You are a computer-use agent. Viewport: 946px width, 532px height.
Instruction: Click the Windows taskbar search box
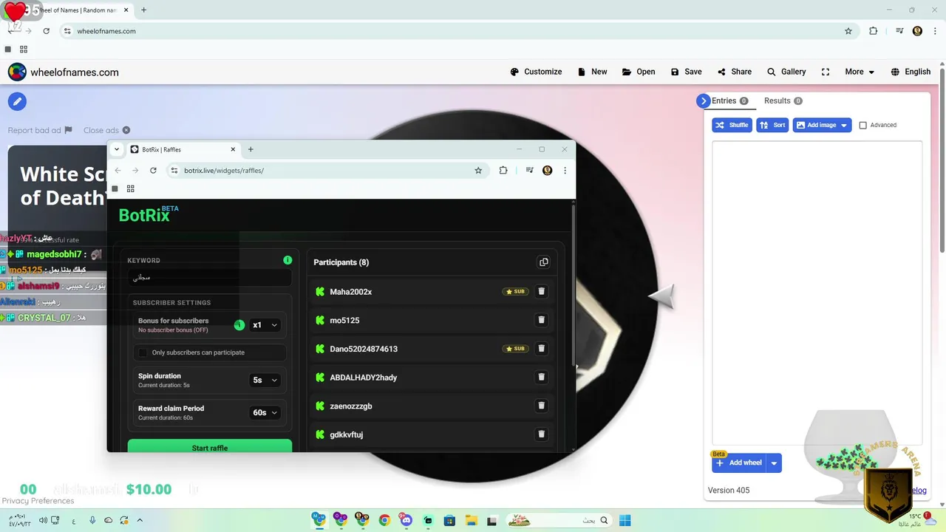(559, 520)
